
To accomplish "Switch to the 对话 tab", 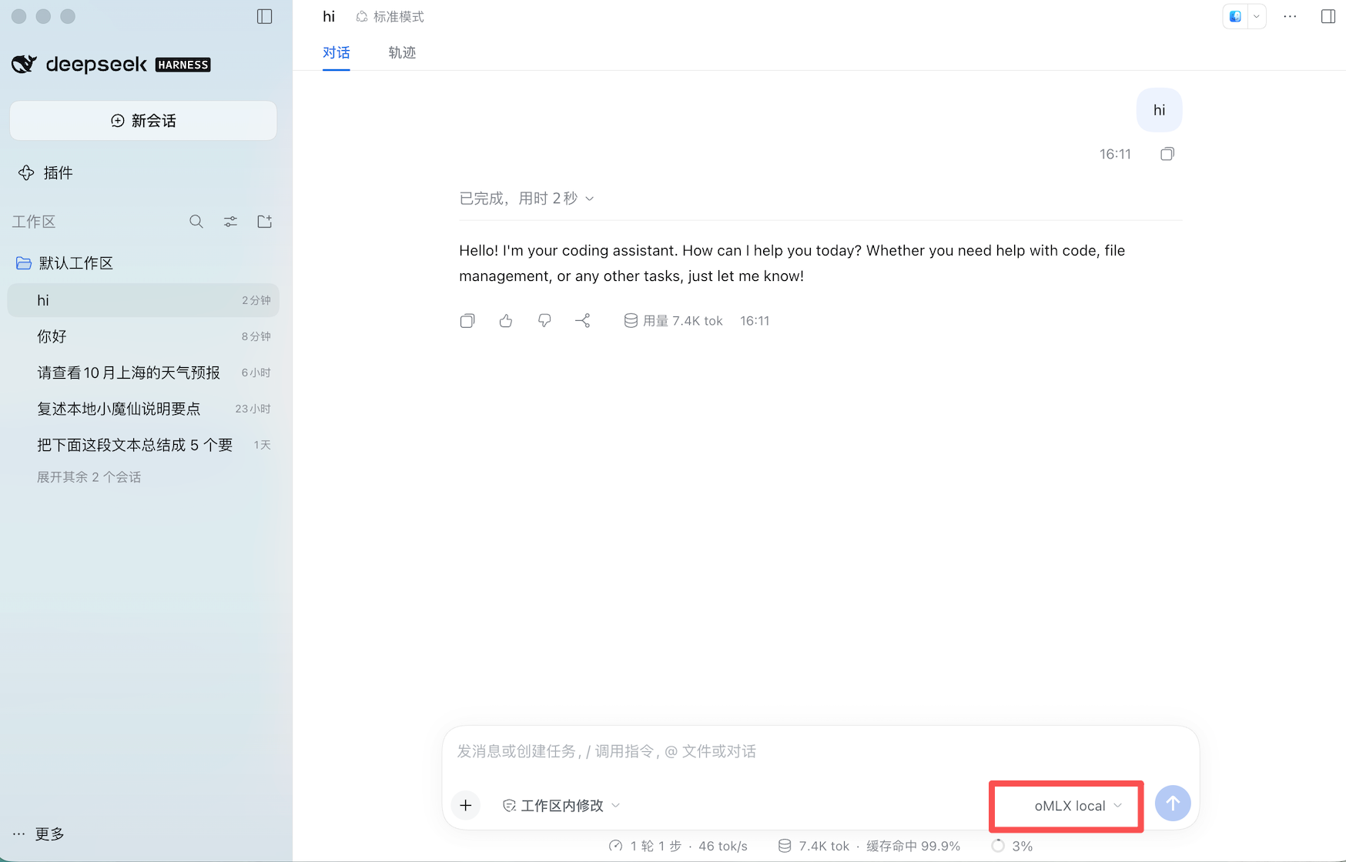I will pyautogui.click(x=336, y=52).
